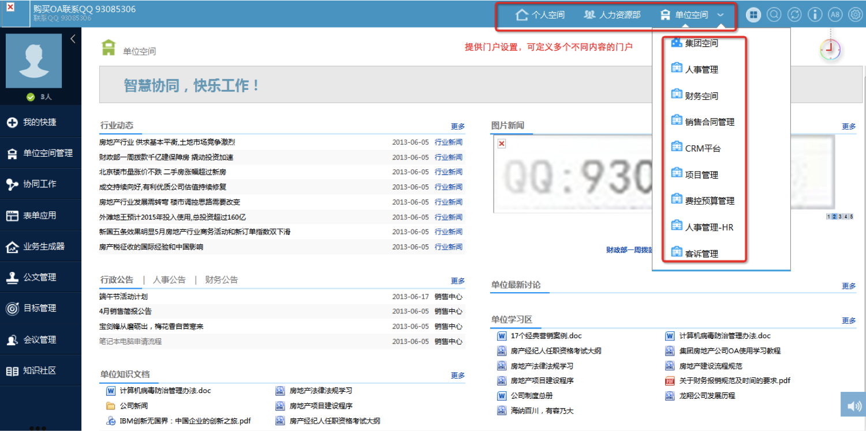866x431 pixels.
Task: Switch to the 人事公告 tab
Action: tap(169, 280)
